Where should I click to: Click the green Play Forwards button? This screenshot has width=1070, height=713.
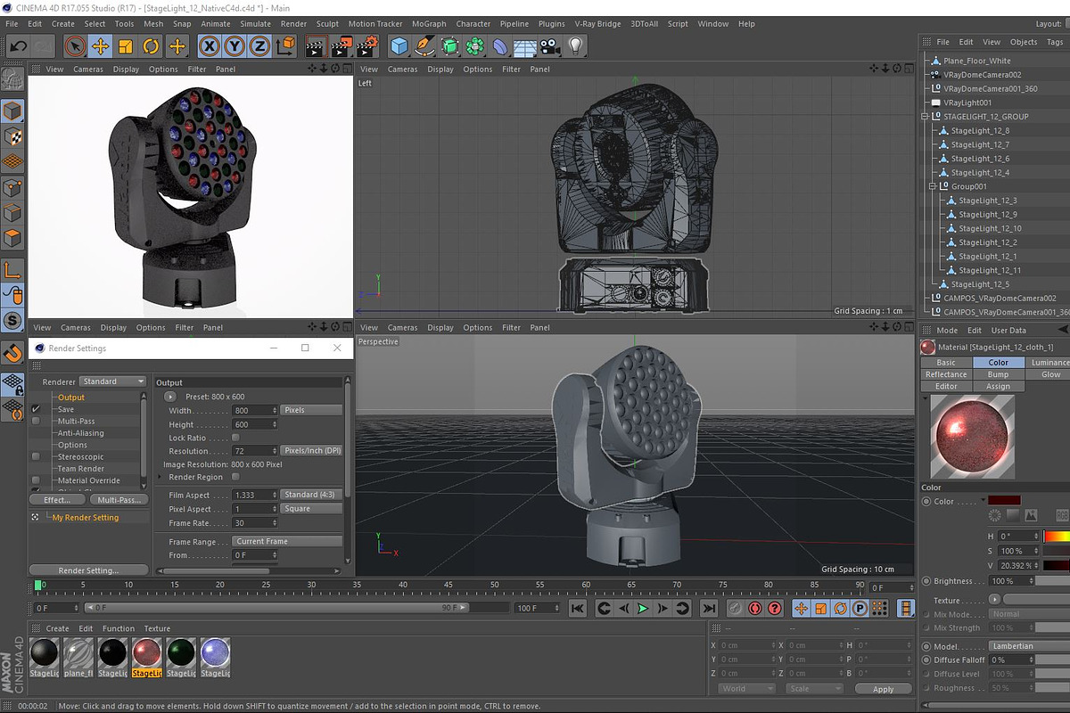tap(643, 609)
